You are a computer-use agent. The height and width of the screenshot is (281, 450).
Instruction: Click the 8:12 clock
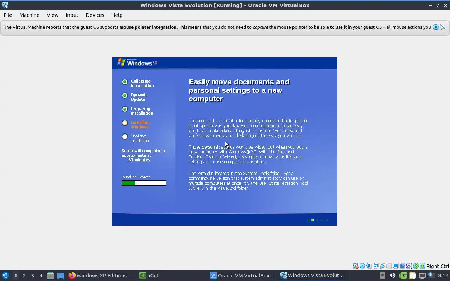[443, 275]
